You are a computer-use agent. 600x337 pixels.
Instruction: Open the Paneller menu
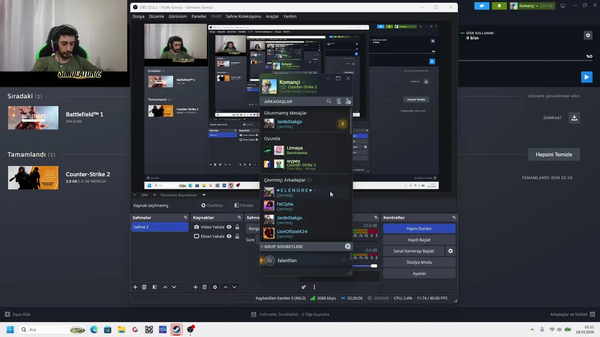[199, 16]
